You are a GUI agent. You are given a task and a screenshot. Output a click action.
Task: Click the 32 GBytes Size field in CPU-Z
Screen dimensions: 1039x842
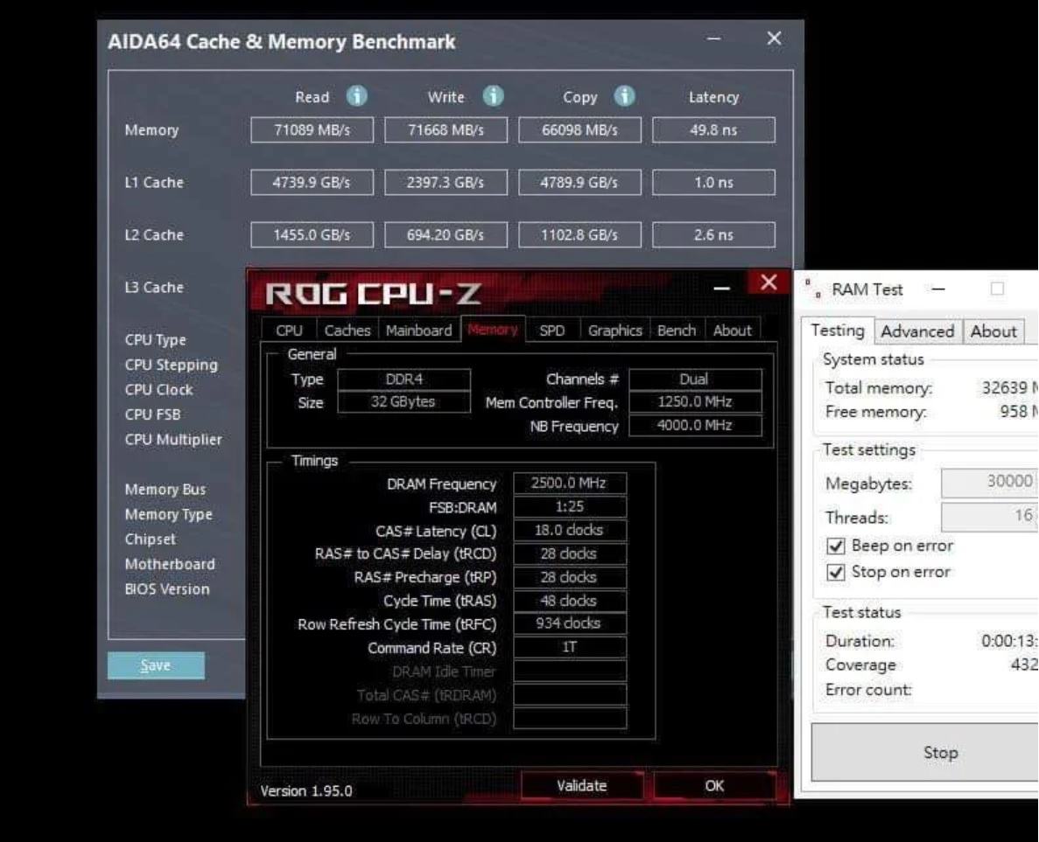point(404,402)
